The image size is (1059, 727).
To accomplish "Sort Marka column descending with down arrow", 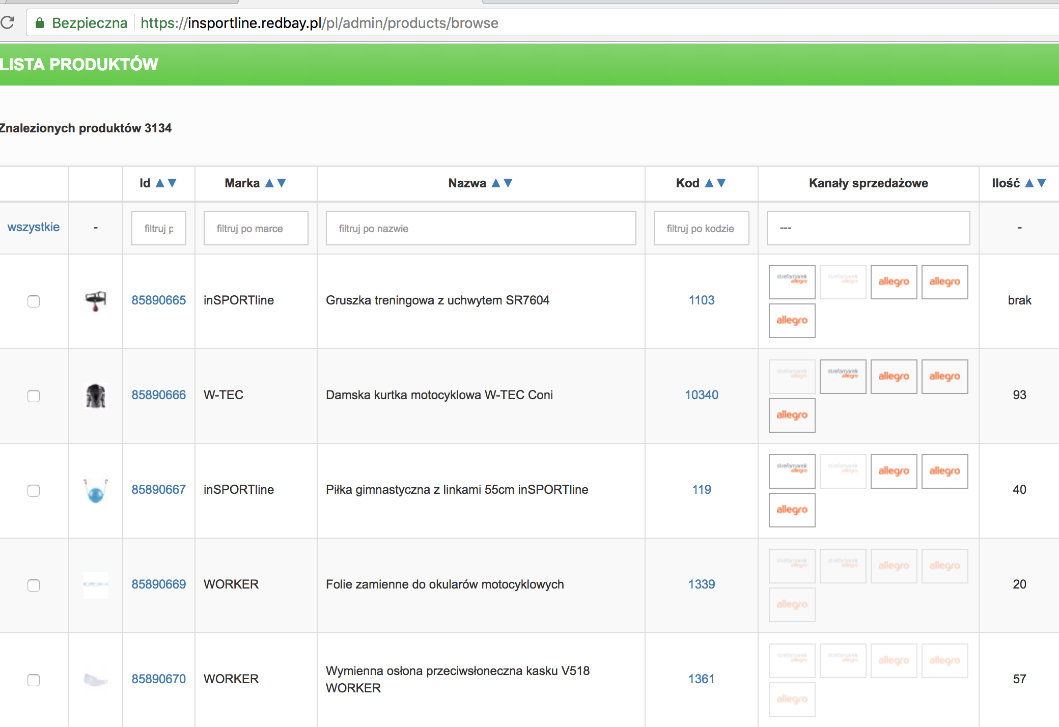I will point(282,183).
